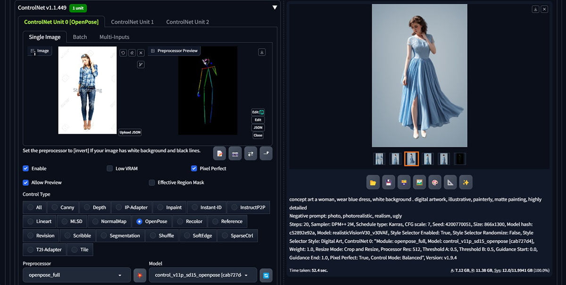Open the Preprocessor dropdown openpose_full
This screenshot has height=285, width=566.
[x=75, y=275]
